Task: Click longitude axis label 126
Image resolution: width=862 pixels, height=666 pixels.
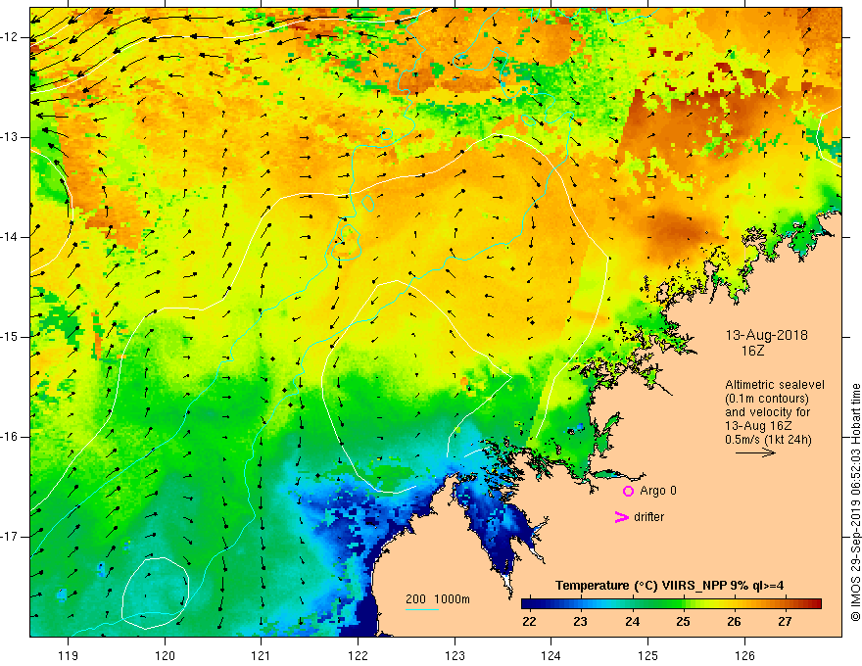Action: click(x=744, y=655)
